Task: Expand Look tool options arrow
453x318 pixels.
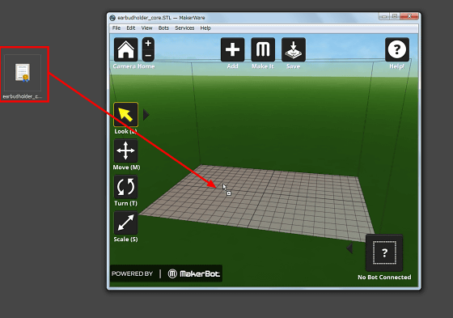Action: point(146,114)
